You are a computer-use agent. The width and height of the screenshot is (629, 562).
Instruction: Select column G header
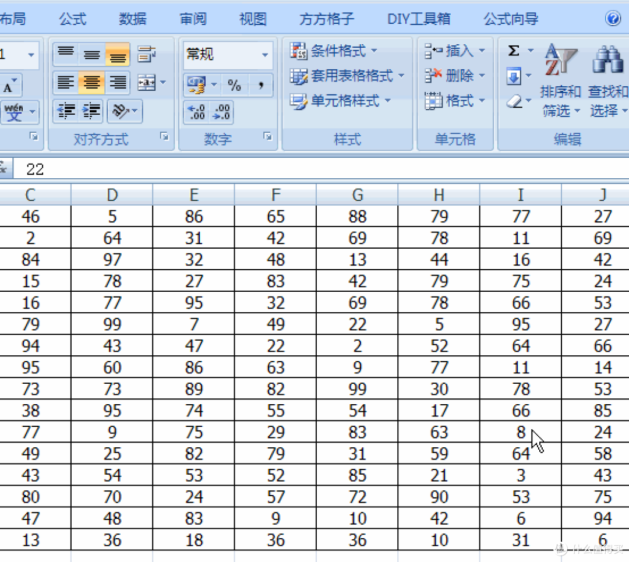[x=358, y=195]
